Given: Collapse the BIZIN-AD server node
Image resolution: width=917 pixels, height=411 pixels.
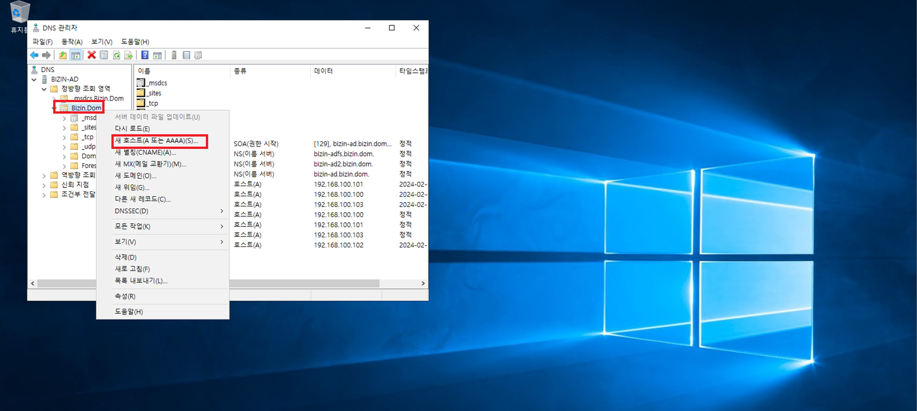Looking at the screenshot, I should (34, 79).
